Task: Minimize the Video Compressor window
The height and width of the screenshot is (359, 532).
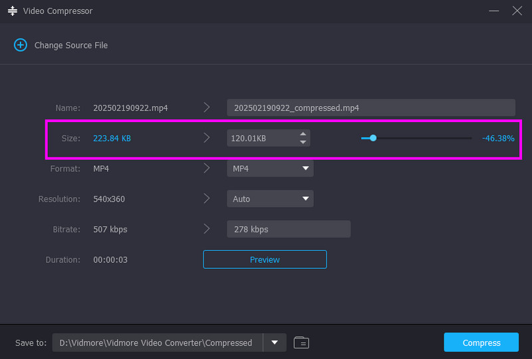Action: coord(493,11)
